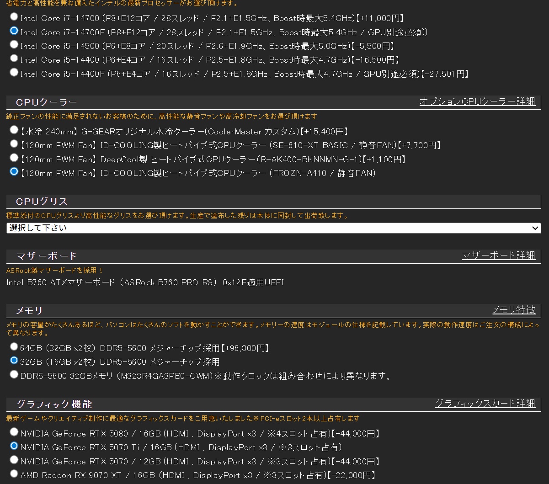Screen dimensions: 549x484
Task: Select AMD Radeon RX 9070 XT graphics option
Action: 14,473
